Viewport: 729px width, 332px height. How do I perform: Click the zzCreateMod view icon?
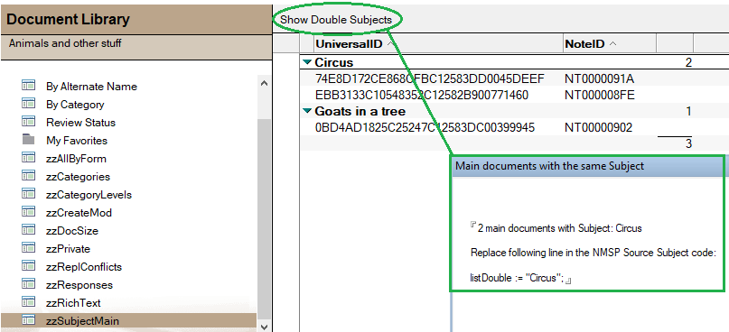tap(28, 212)
